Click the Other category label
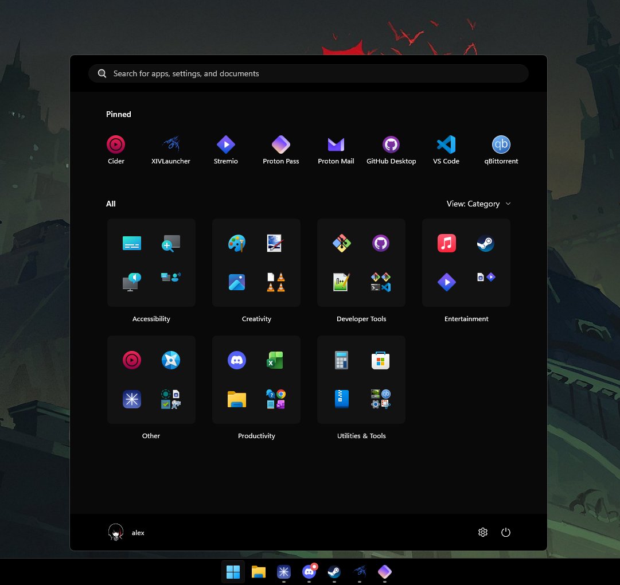The width and height of the screenshot is (620, 585). [151, 435]
